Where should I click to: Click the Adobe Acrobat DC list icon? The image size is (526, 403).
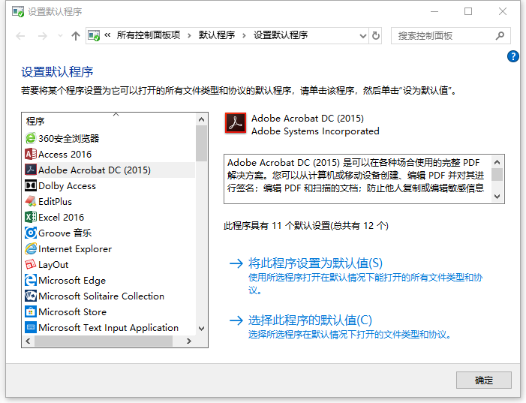31,170
